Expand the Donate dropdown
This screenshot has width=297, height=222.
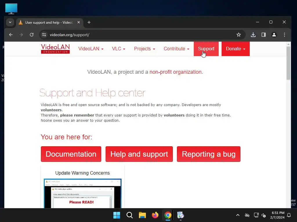pyautogui.click(x=236, y=49)
